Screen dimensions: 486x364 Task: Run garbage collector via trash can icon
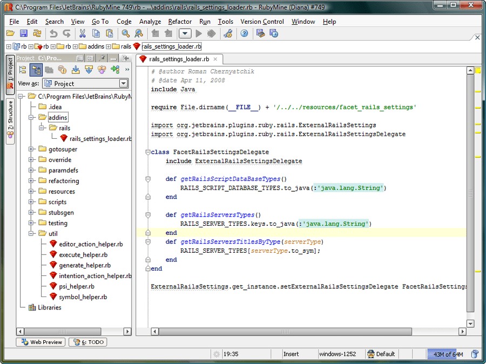tap(475, 354)
